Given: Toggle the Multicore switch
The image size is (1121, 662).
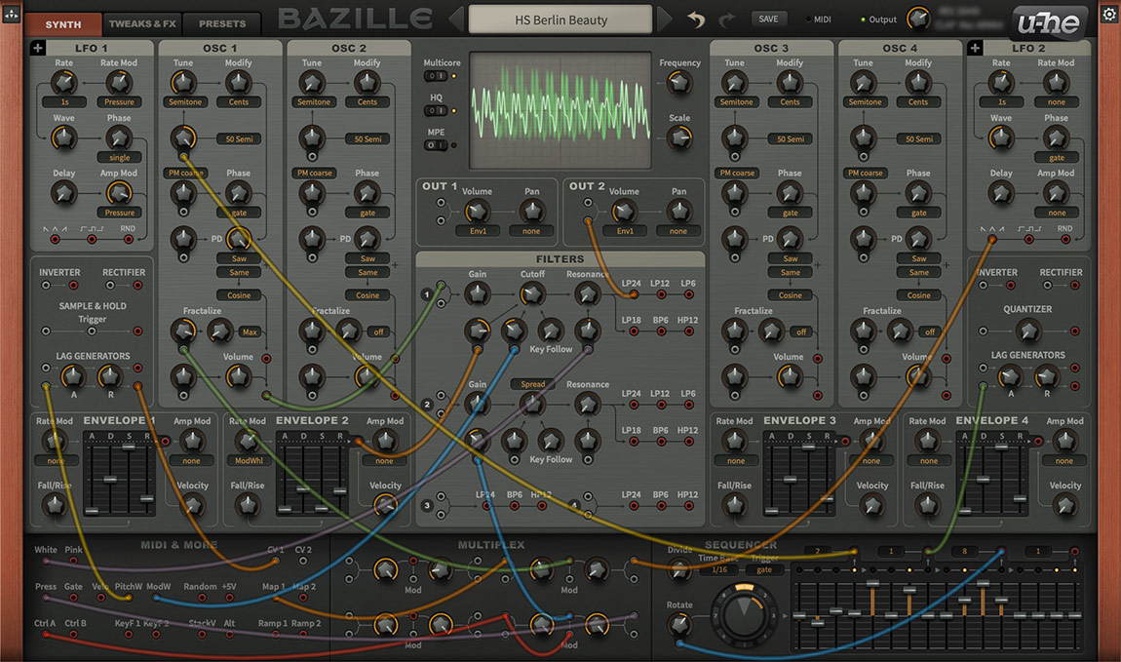Looking at the screenshot, I should pyautogui.click(x=436, y=76).
